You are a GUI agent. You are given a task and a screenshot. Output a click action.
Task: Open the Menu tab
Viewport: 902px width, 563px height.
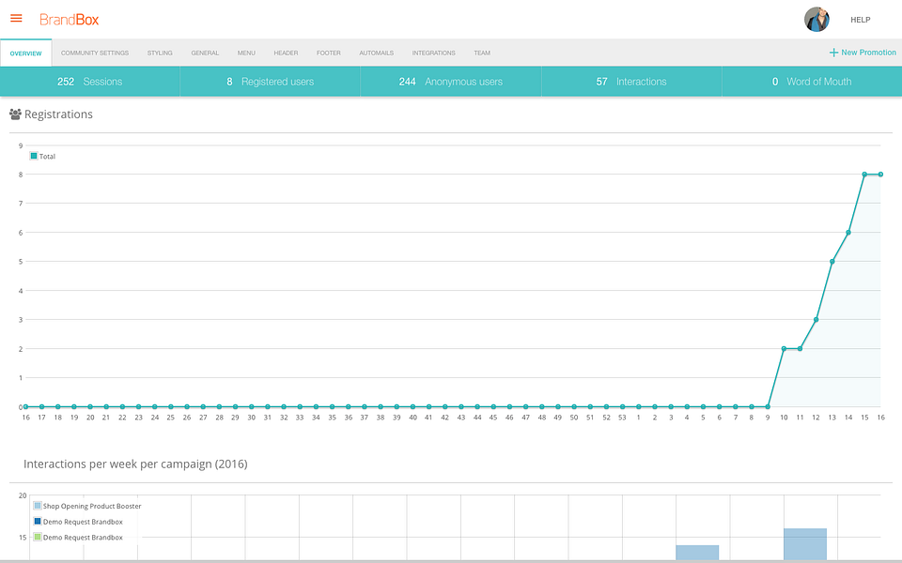point(246,53)
